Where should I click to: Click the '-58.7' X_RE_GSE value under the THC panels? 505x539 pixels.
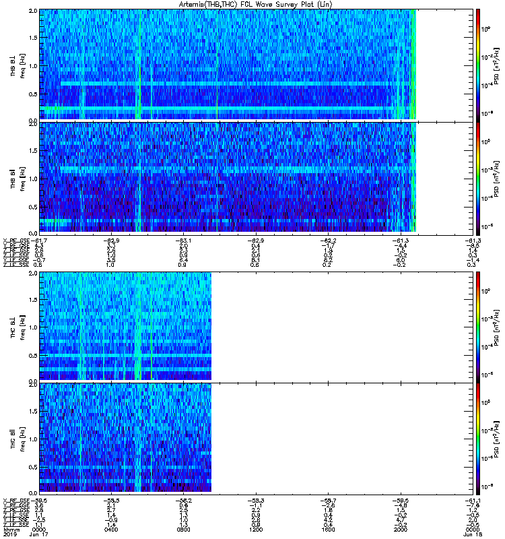point(328,501)
